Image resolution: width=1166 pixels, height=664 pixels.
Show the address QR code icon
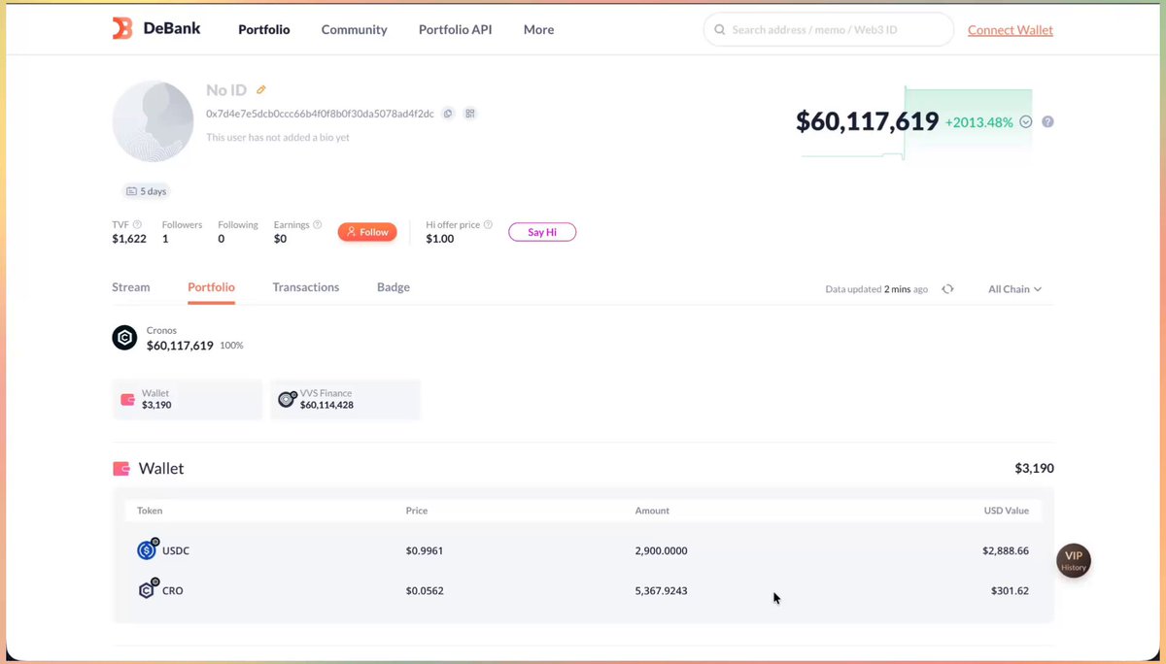(470, 114)
